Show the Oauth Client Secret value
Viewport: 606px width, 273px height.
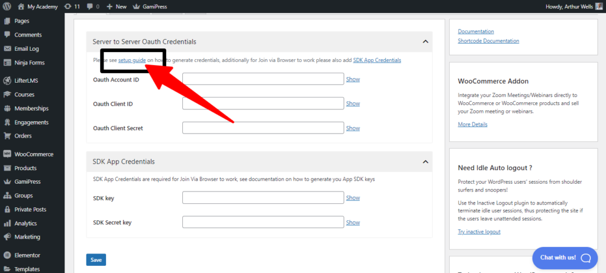(353, 128)
